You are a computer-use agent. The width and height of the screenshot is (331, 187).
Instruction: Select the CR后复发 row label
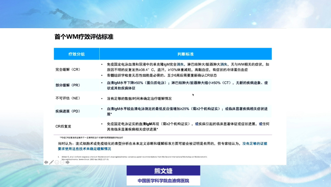point(63,126)
